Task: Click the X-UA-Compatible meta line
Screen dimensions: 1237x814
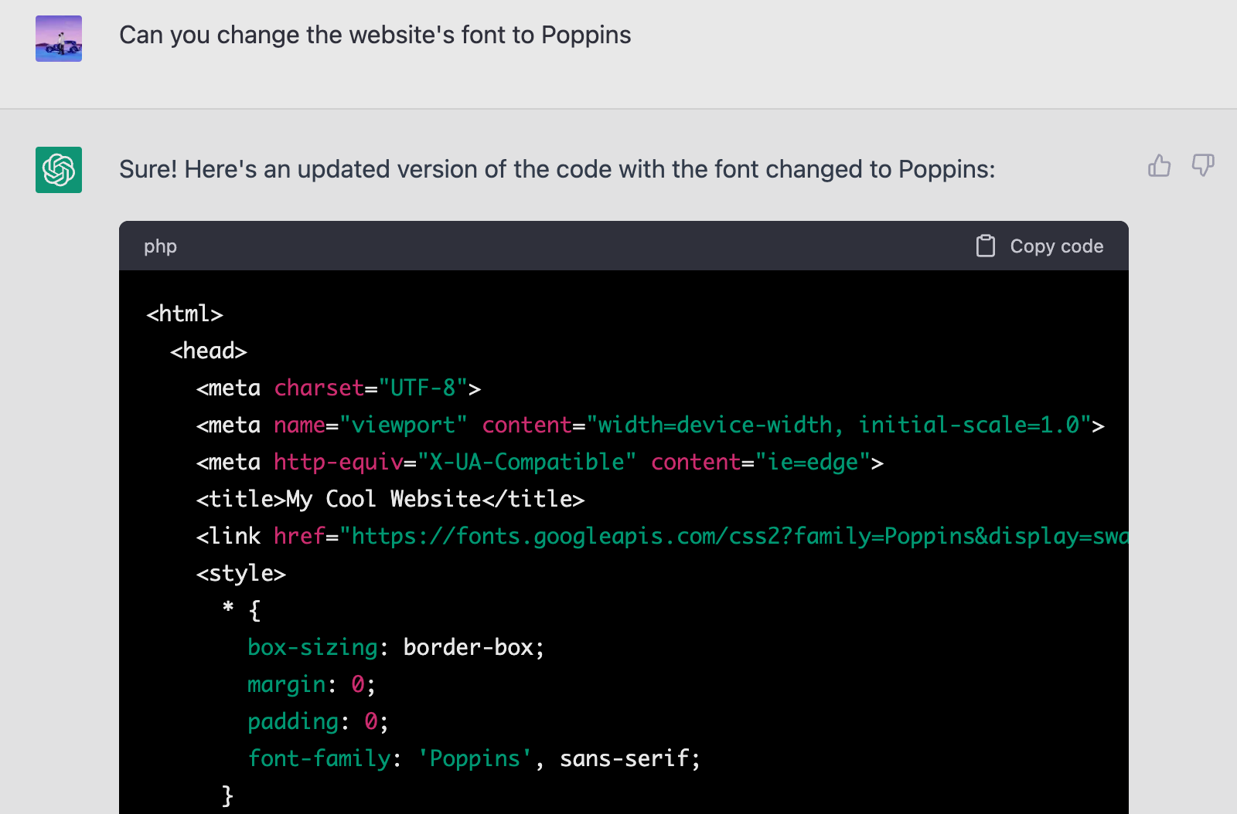Action: coord(540,462)
